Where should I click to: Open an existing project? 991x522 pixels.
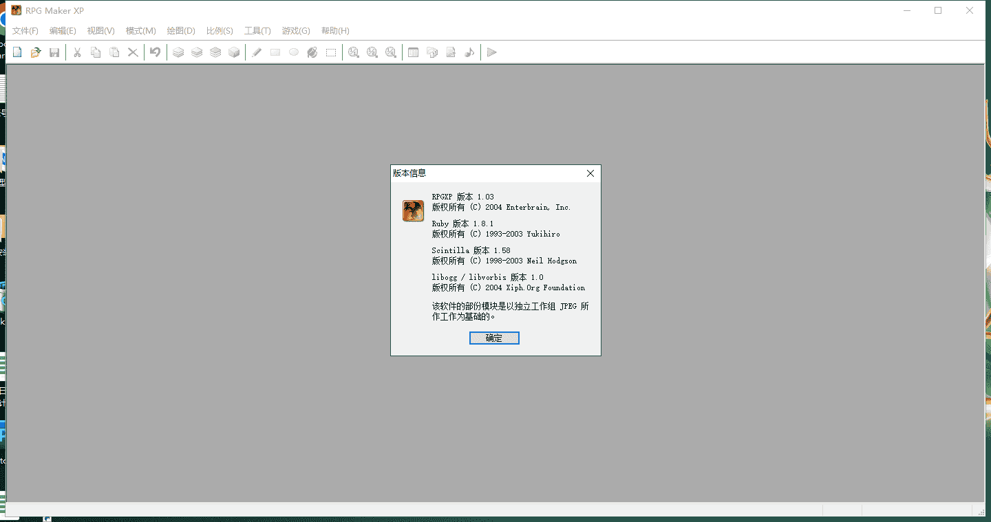(36, 52)
